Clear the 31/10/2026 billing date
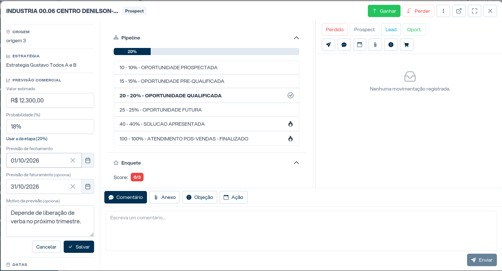The image size is (502, 271). tap(73, 187)
